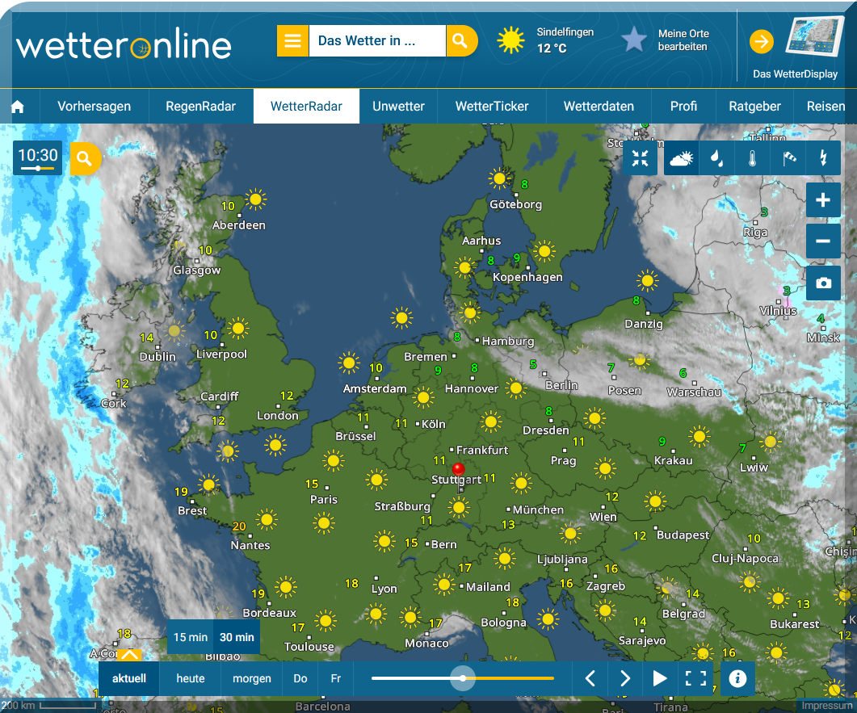Switch to the morgen time tab

point(252,678)
